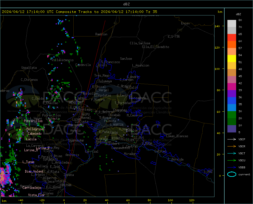Screen dimensions: 253x204
Task: Click the L_Asuncion label
Action: pyautogui.click(x=141, y=65)
